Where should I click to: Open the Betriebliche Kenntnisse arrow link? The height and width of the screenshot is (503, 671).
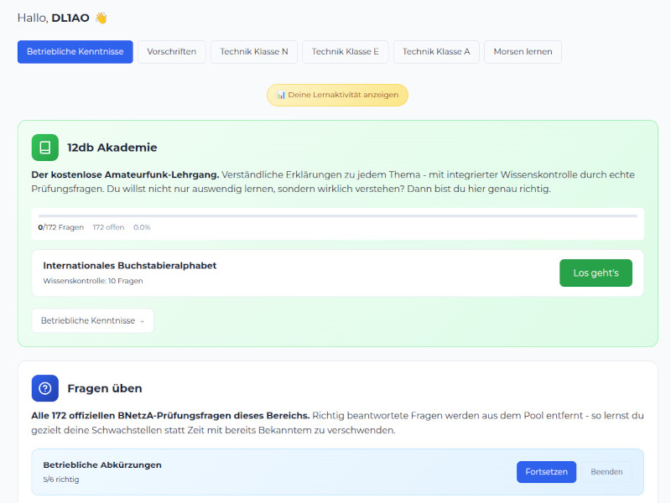coord(92,320)
